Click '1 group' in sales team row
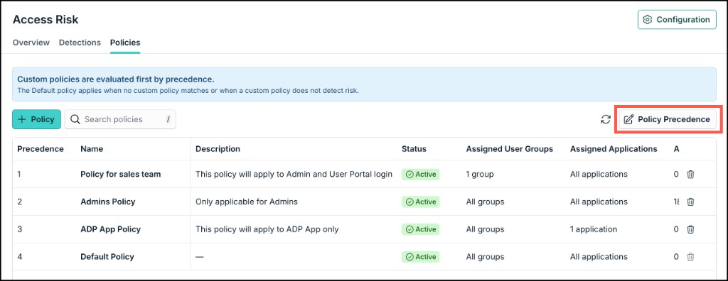The image size is (728, 281). [480, 175]
